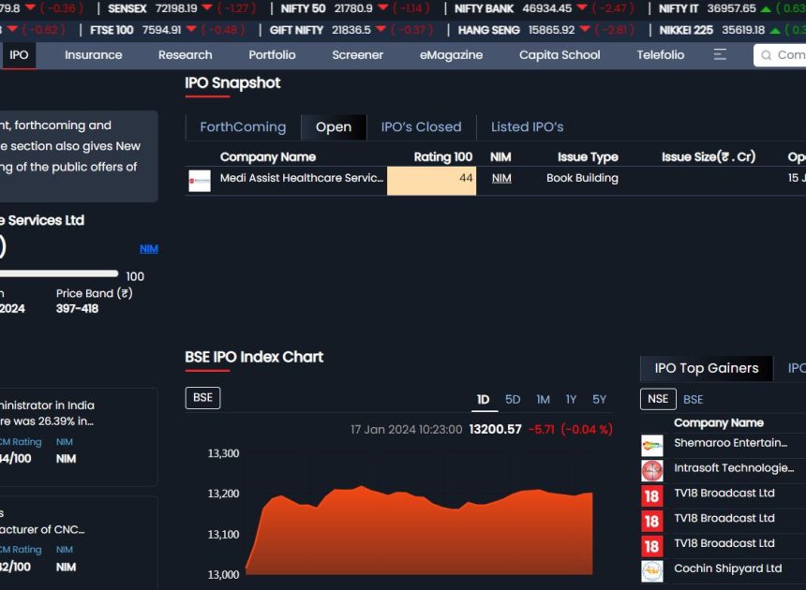
Task: Open Cochin Shipyard Ltd row
Action: click(x=724, y=571)
